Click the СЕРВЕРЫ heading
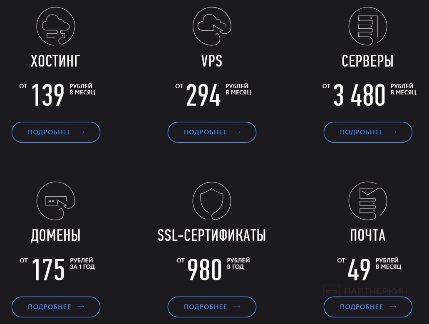The height and width of the screenshot is (324, 429). [x=367, y=61]
